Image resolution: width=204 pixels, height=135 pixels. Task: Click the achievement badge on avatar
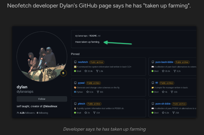point(63,73)
